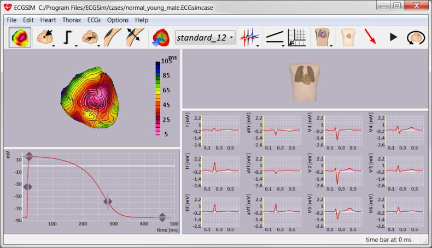The width and height of the screenshot is (432, 248).
Task: Expand the arrow beside thorax lungs icon
Action: pyautogui.click(x=331, y=46)
